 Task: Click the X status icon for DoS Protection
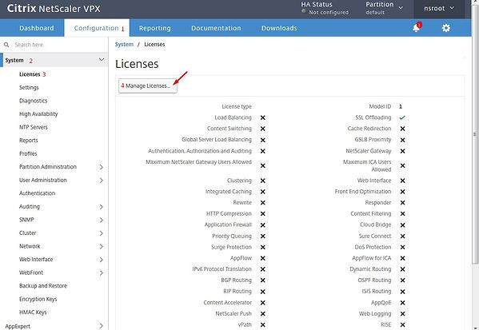(x=402, y=247)
